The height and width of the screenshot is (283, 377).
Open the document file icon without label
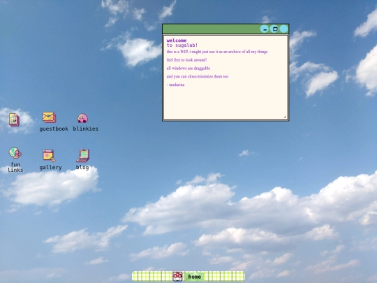14,119
